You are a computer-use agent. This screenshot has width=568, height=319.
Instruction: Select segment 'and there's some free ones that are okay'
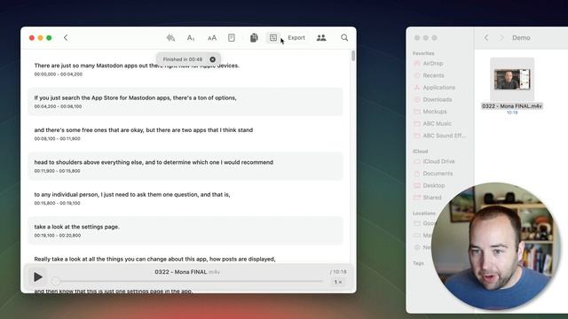click(185, 134)
